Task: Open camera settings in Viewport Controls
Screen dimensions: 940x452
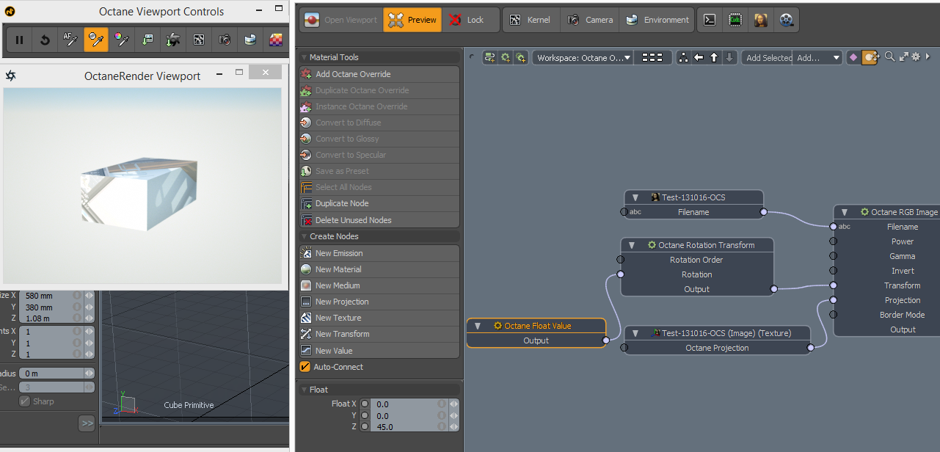Action: pyautogui.click(x=225, y=40)
